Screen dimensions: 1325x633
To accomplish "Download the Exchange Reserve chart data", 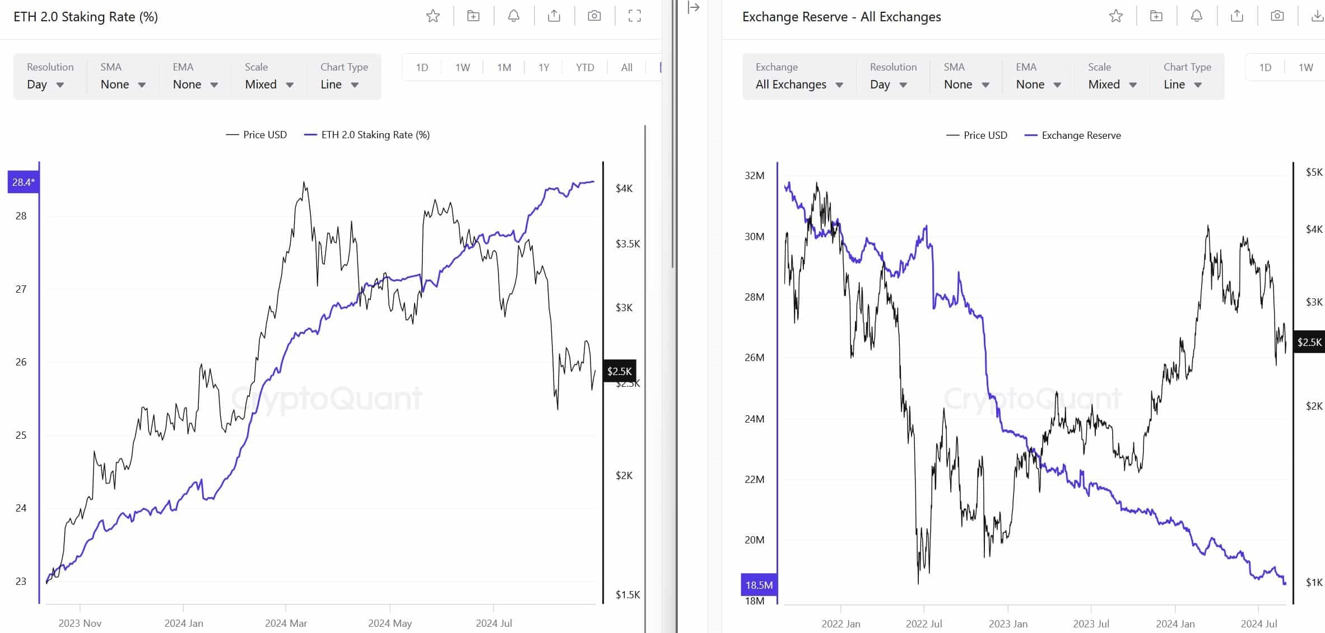I will point(1318,16).
